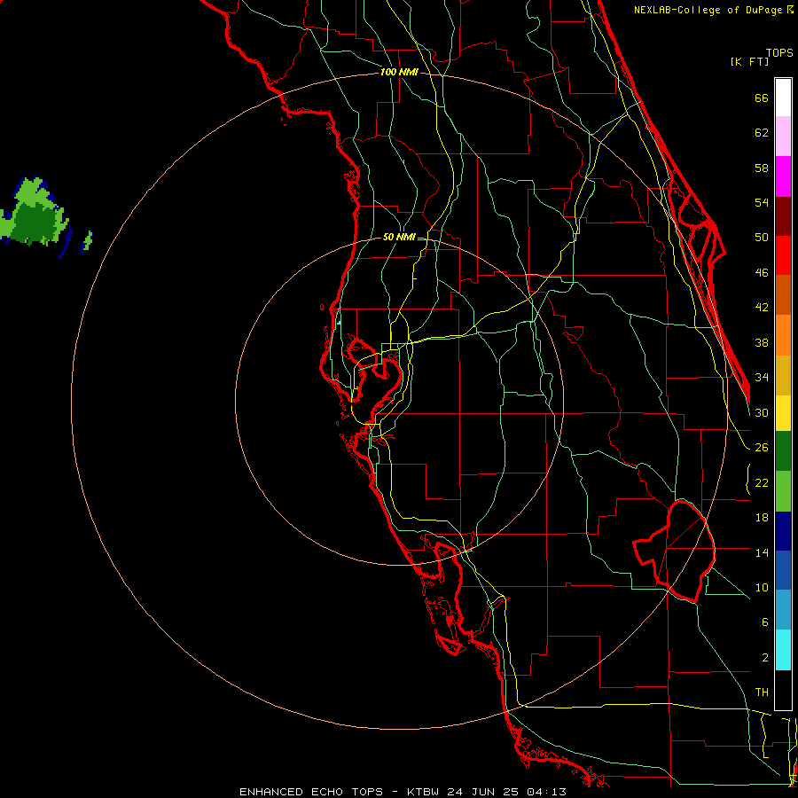Click the '10' legend value
This screenshot has width=798, height=798.
tap(762, 588)
